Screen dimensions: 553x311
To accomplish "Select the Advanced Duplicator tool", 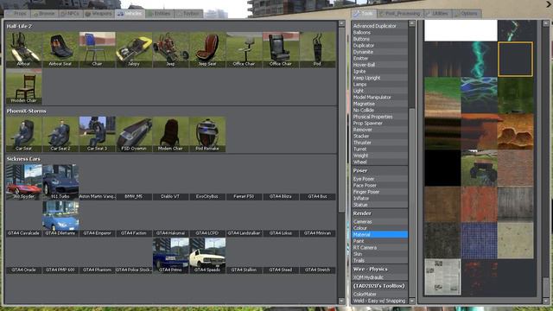I will pos(379,26).
